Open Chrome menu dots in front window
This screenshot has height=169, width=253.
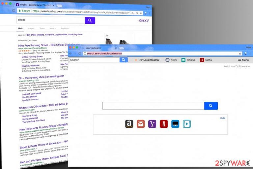[x=250, y=53]
